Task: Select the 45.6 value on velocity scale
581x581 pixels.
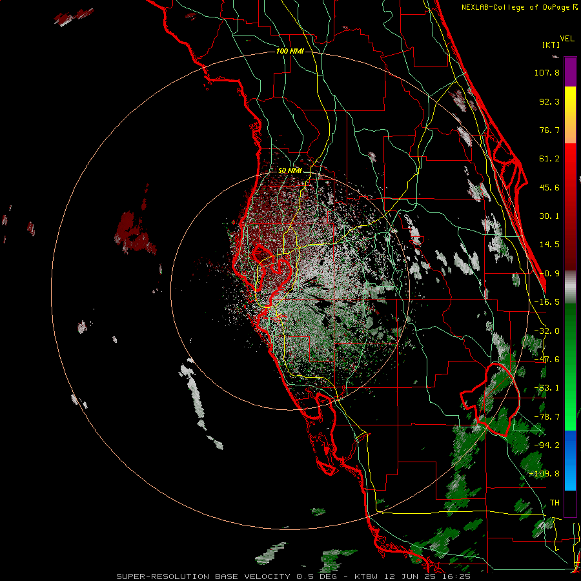Action: 549,187
